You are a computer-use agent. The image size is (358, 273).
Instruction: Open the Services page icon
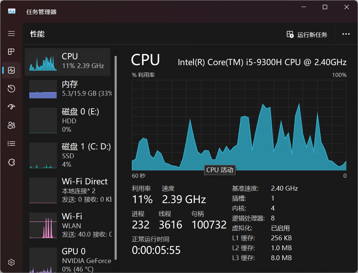pyautogui.click(x=11, y=162)
